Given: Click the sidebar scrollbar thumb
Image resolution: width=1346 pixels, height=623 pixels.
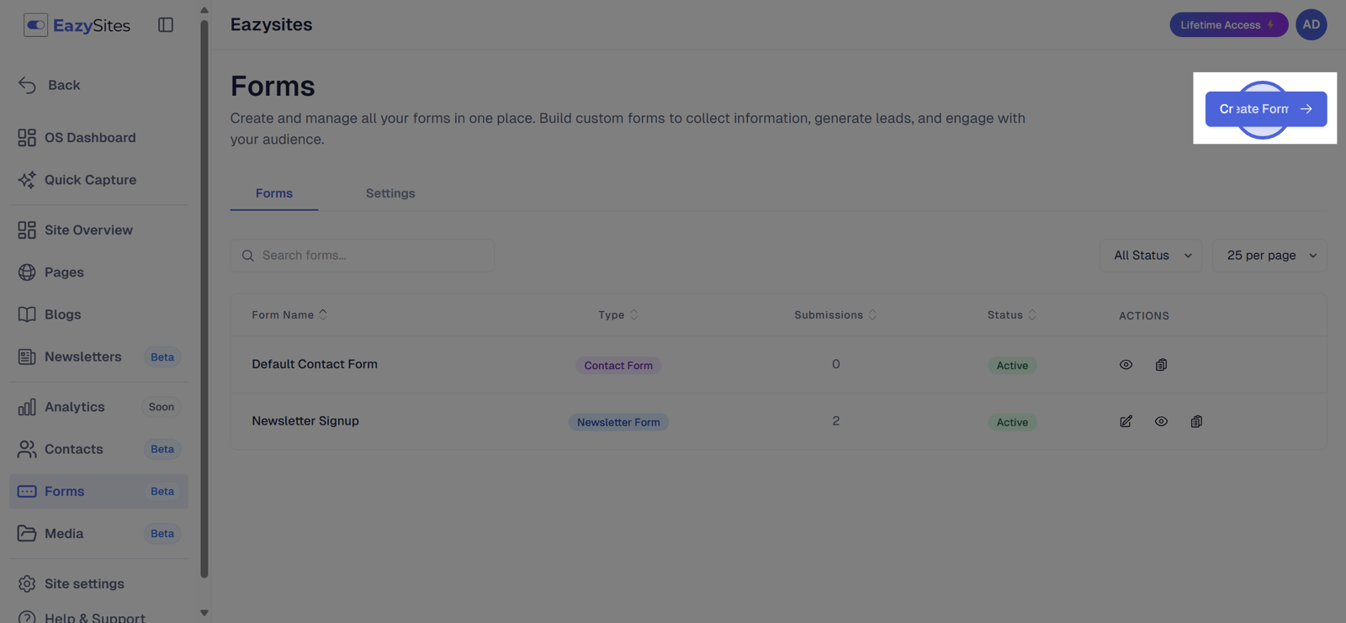Looking at the screenshot, I should point(204,298).
